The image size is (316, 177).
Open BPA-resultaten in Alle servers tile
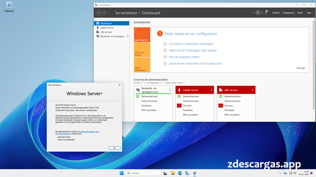pos(232,115)
